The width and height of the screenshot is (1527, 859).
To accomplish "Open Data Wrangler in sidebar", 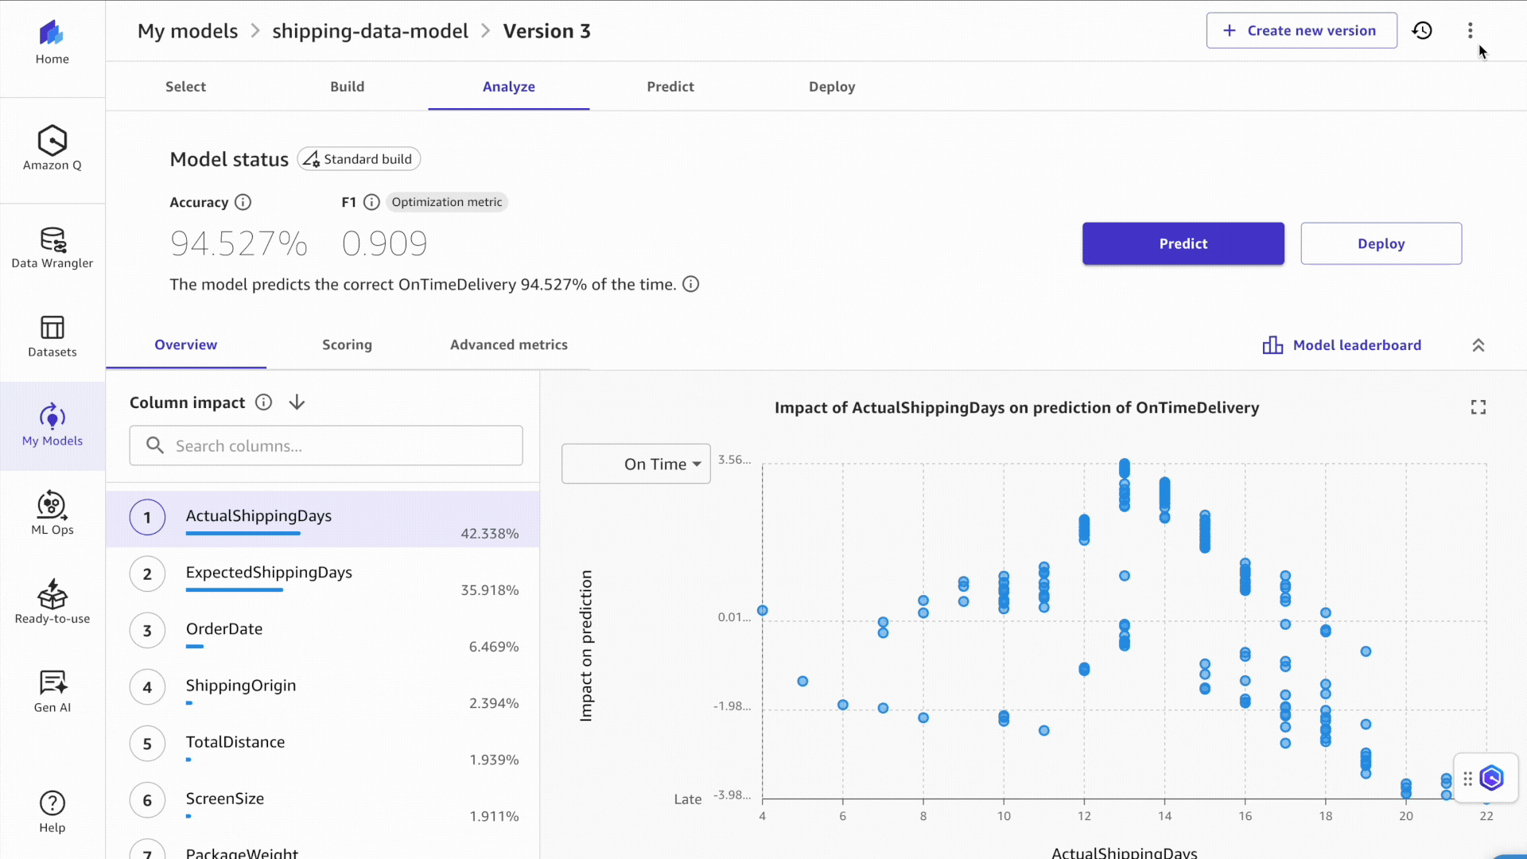I will click(x=52, y=247).
